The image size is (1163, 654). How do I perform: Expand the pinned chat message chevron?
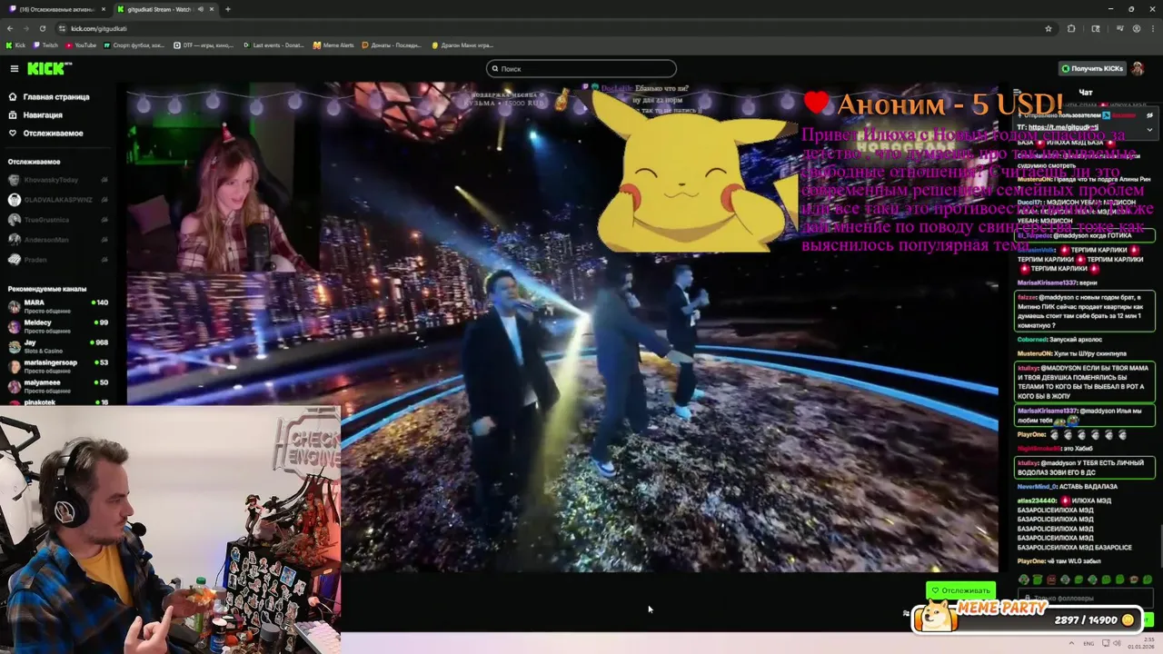[1149, 129]
